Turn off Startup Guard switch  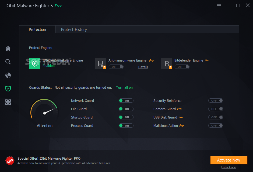coord(126,117)
